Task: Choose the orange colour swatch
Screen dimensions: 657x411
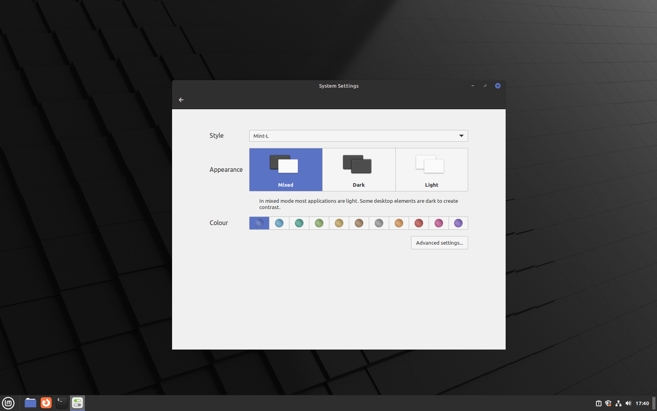Action: pyautogui.click(x=399, y=223)
